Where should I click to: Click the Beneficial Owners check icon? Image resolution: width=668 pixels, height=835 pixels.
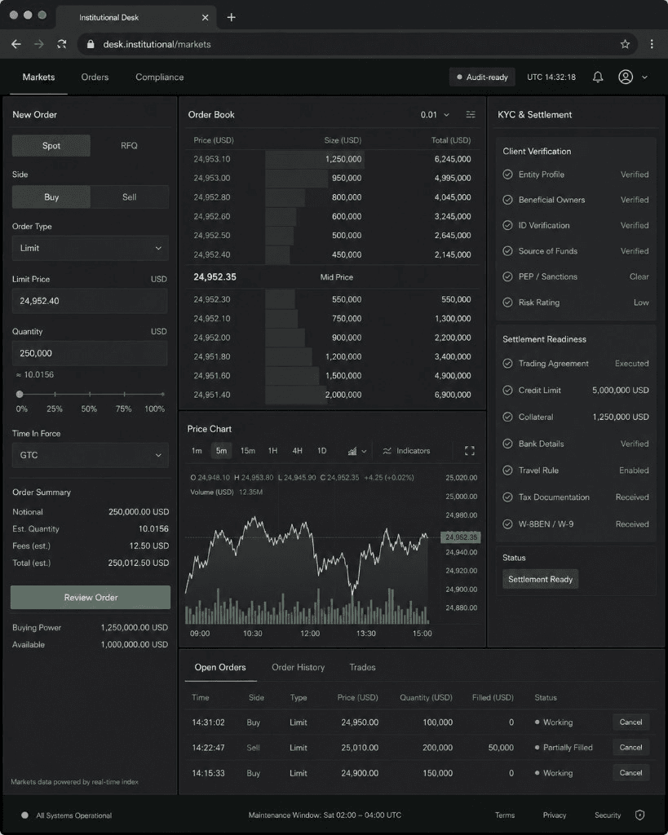click(x=507, y=200)
